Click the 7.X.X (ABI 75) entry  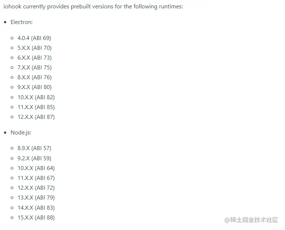pos(34,68)
